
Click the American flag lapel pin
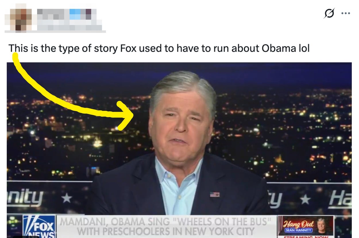[x=215, y=194]
